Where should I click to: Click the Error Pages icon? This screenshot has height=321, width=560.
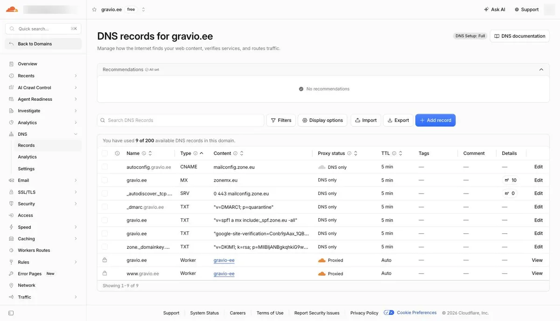coord(11,273)
